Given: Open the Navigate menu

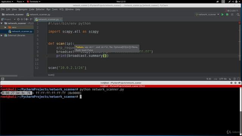Looking at the screenshot, I should pyautogui.click(x=23, y=9).
